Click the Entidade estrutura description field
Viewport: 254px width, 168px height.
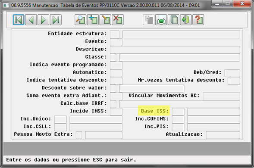(181, 34)
